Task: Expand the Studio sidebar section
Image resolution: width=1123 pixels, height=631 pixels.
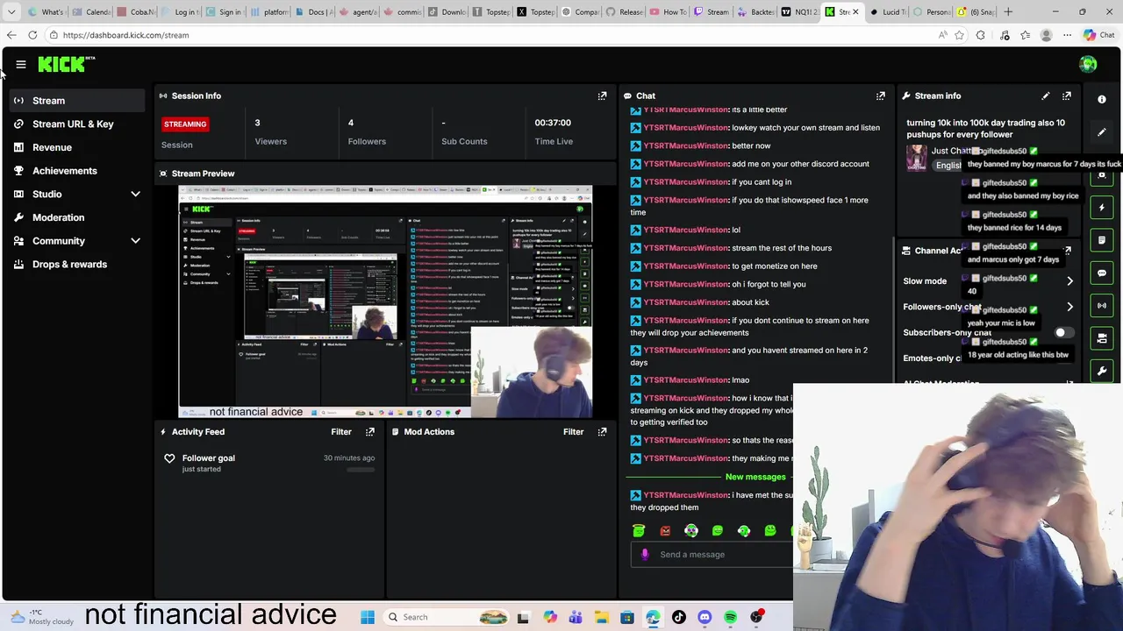Action: click(135, 195)
